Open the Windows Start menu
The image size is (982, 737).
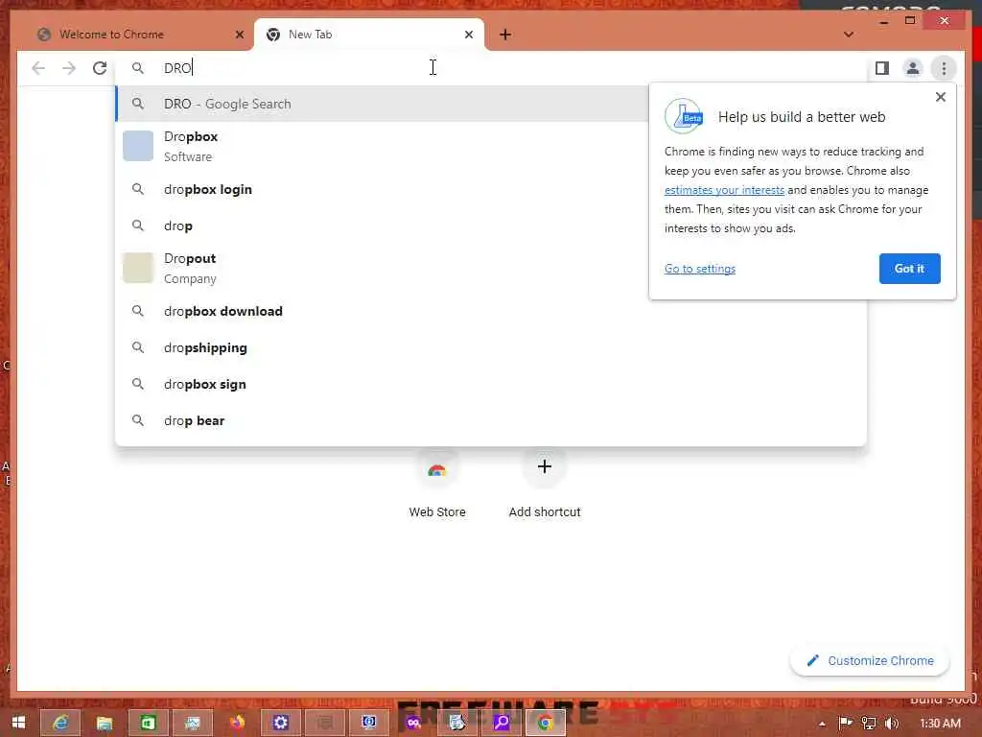pyautogui.click(x=19, y=723)
